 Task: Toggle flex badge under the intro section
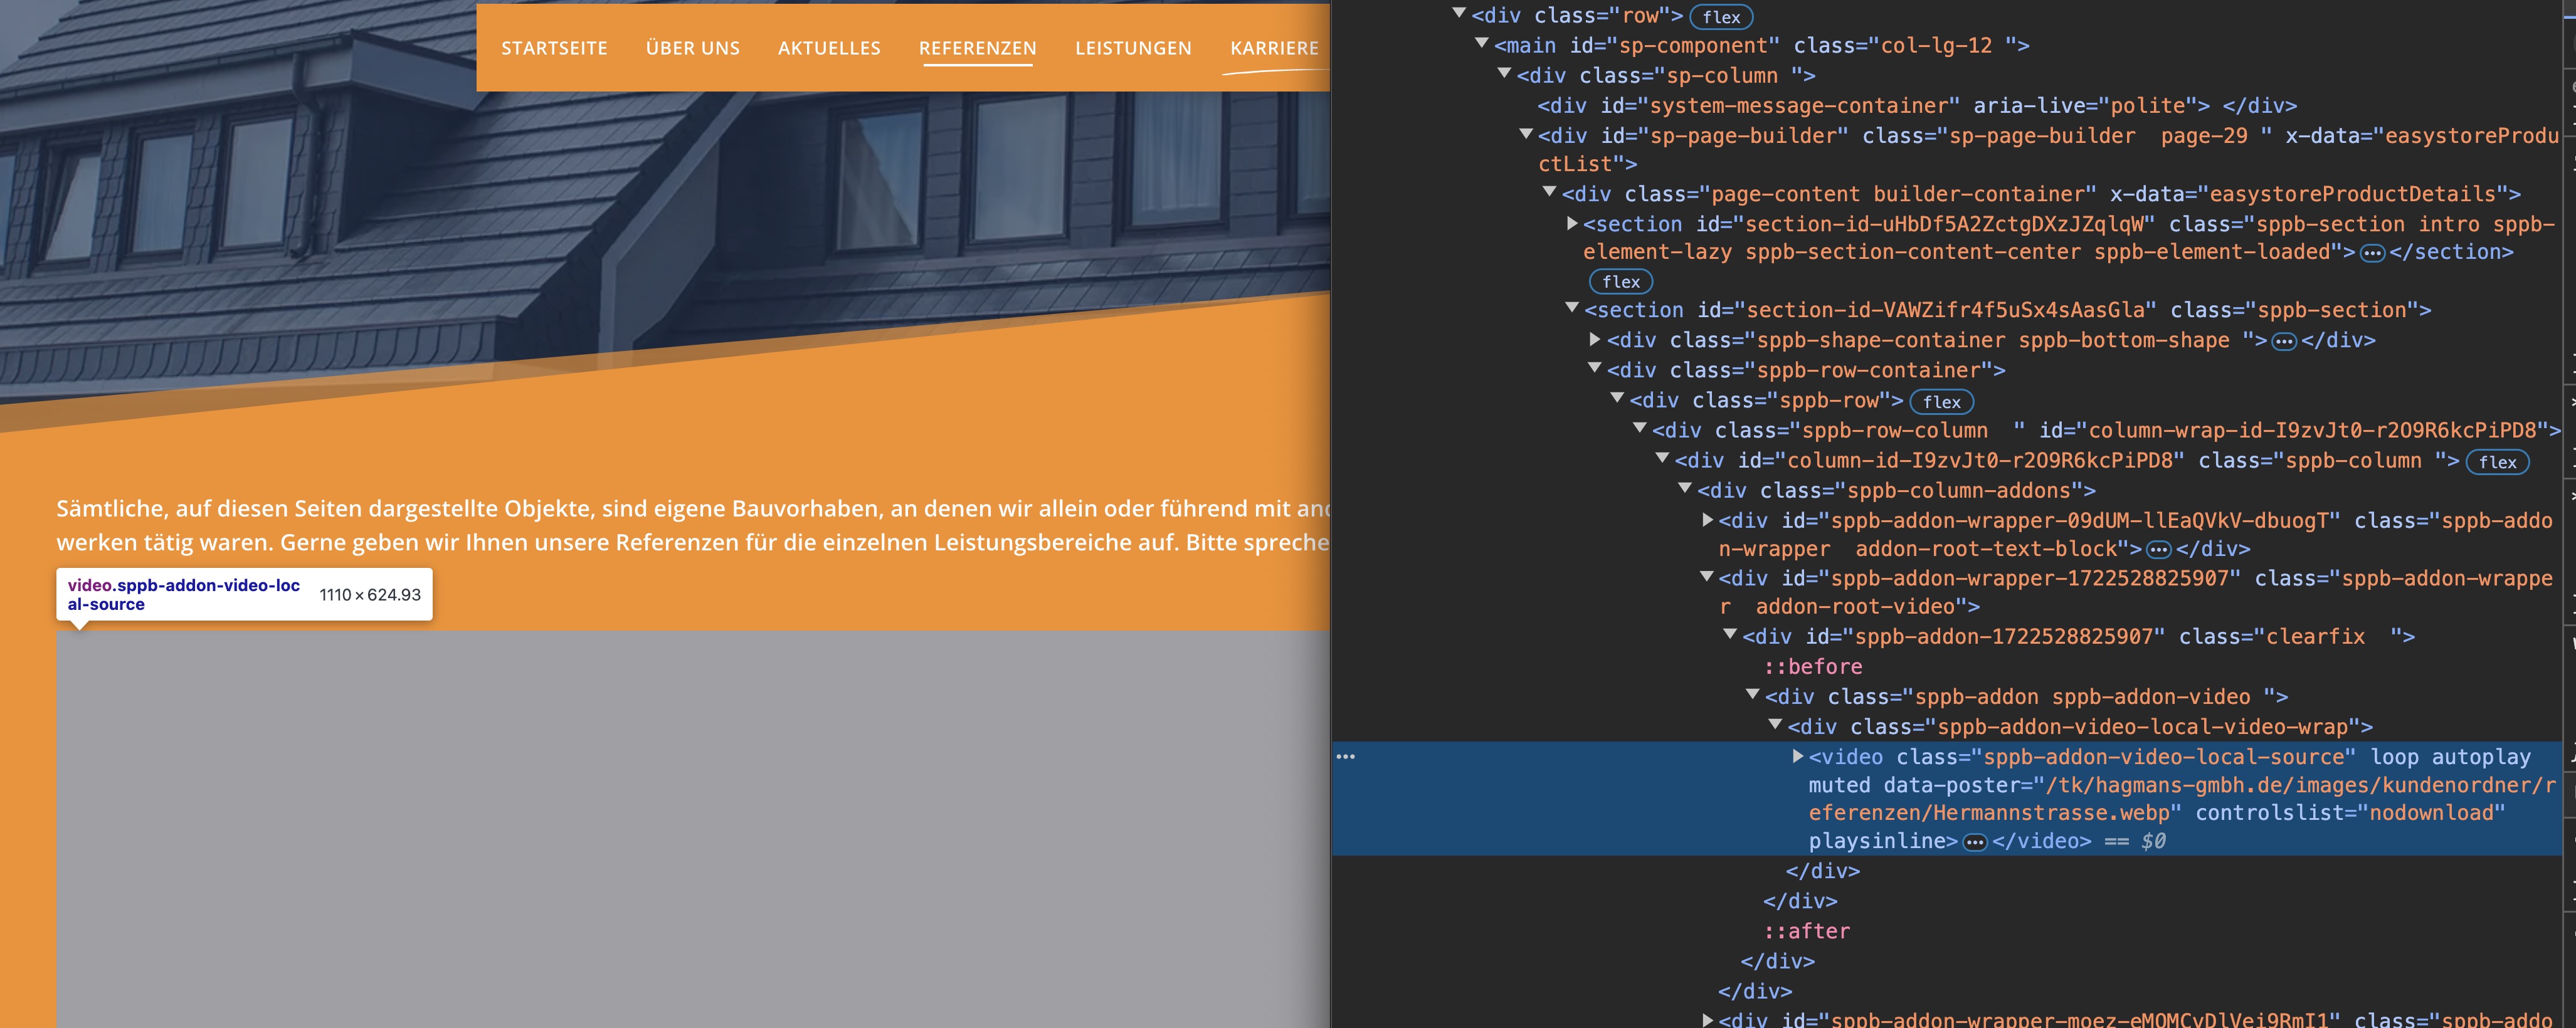click(1620, 282)
